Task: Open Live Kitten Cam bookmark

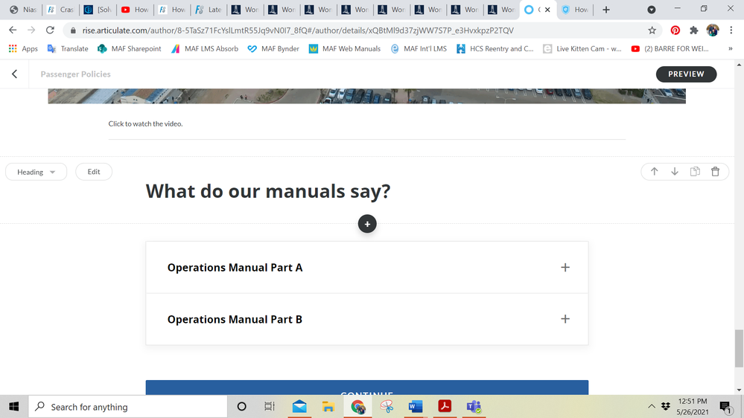Action: [x=582, y=48]
